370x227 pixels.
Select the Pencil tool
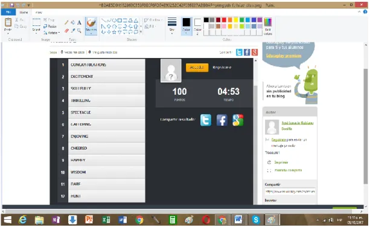tap(66, 22)
